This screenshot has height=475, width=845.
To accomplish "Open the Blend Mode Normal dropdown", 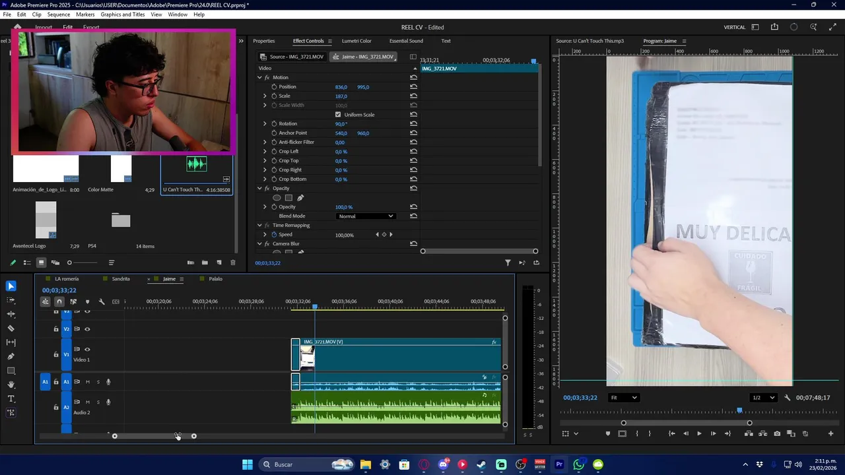I will 366,216.
